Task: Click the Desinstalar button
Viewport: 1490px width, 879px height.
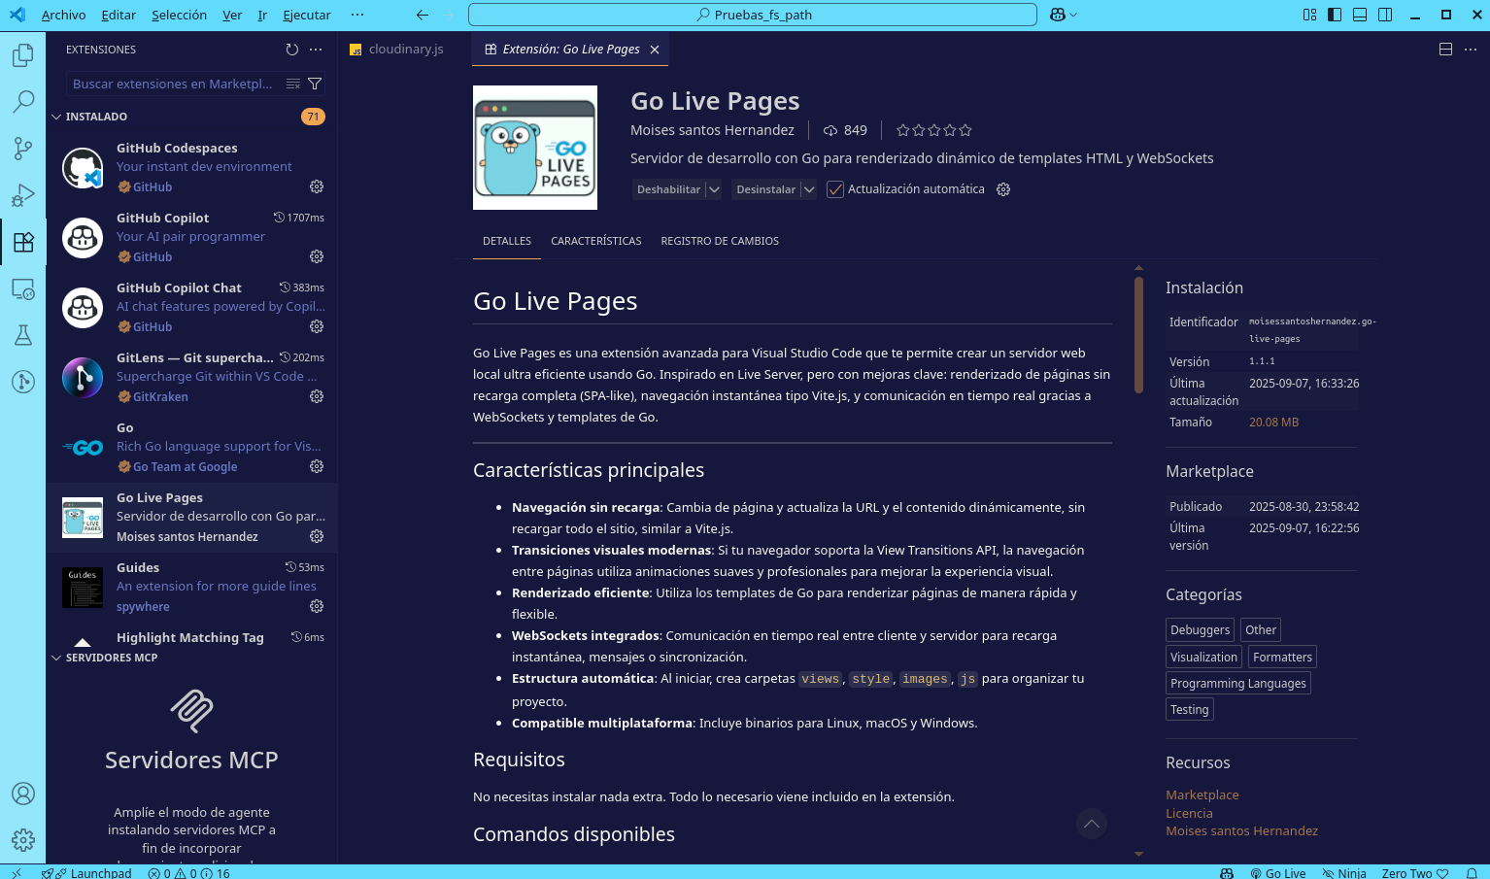Action: pos(765,189)
